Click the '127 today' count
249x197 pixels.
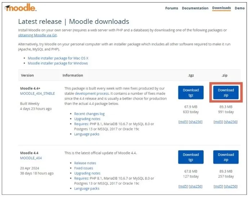point(191,176)
